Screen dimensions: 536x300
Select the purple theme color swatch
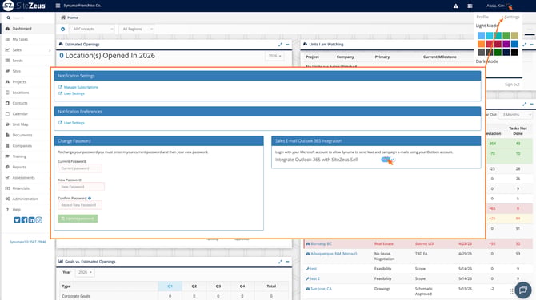click(x=506, y=44)
